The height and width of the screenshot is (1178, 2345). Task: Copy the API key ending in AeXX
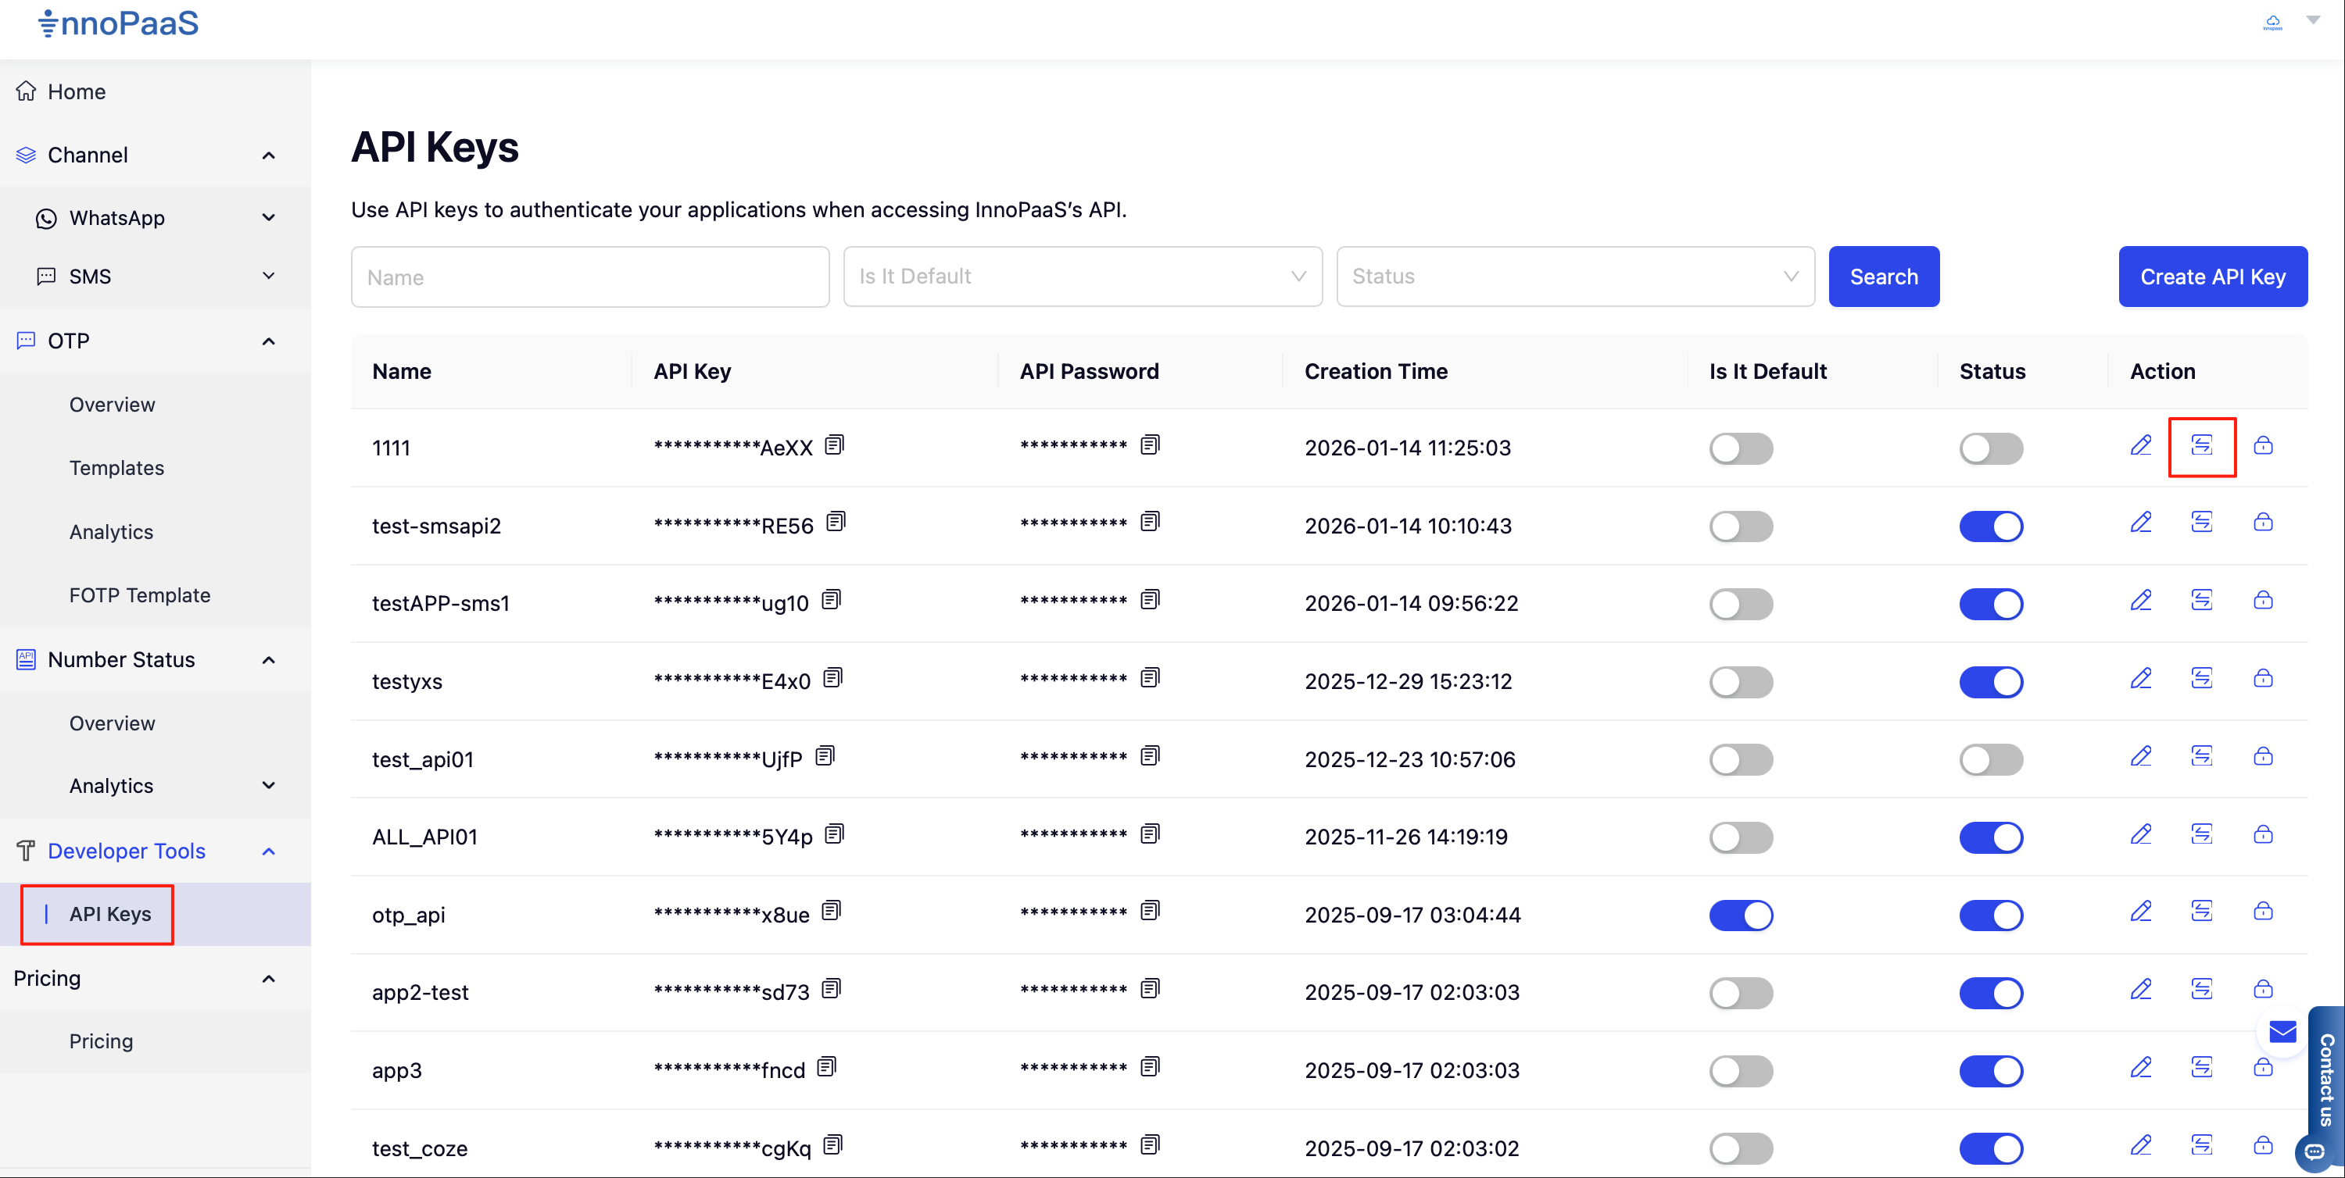point(834,444)
